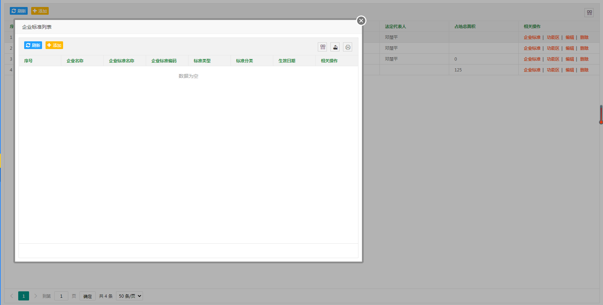Click the export icon in the dialog toolbar
This screenshot has height=305, width=603.
[x=335, y=47]
